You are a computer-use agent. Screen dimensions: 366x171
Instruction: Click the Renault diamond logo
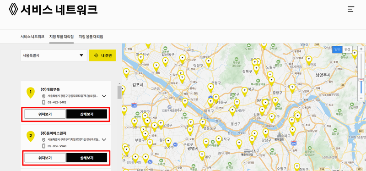[13, 9]
